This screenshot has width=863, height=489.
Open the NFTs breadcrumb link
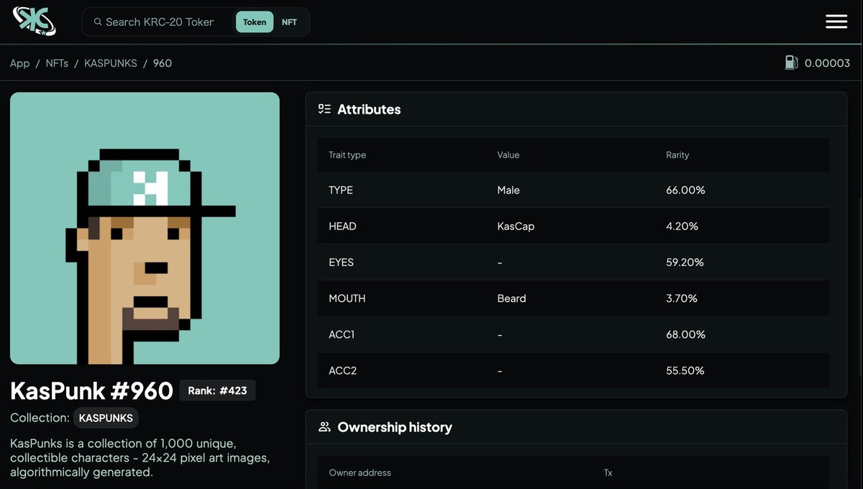57,63
